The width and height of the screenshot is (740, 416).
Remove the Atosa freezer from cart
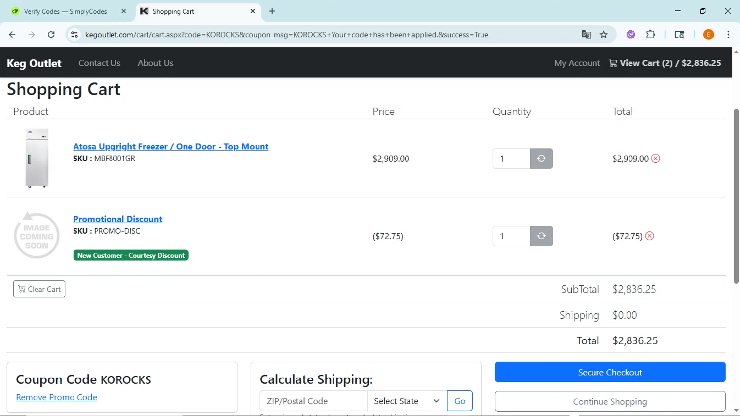coord(655,158)
